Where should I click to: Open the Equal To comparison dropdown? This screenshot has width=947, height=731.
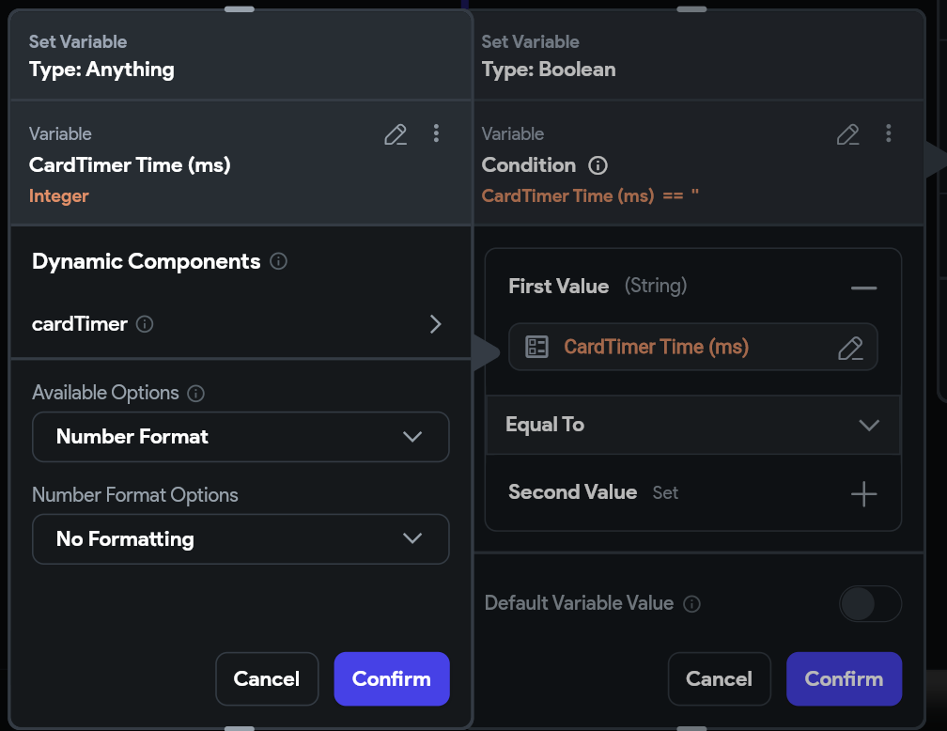coord(692,425)
